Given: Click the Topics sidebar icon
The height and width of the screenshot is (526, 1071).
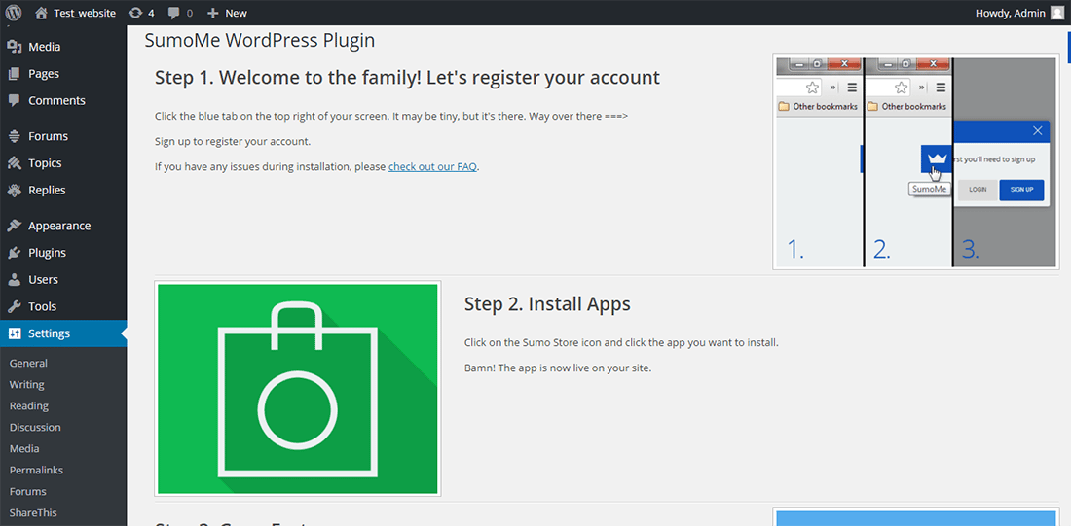Looking at the screenshot, I should pyautogui.click(x=15, y=163).
